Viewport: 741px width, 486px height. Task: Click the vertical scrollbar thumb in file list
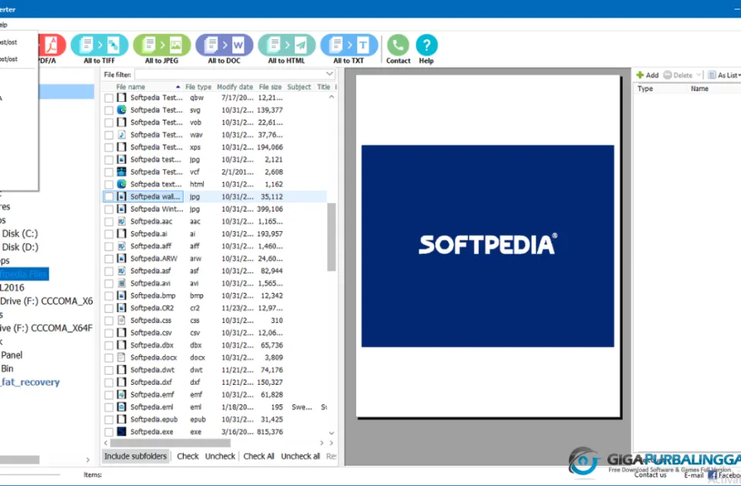[x=331, y=237]
